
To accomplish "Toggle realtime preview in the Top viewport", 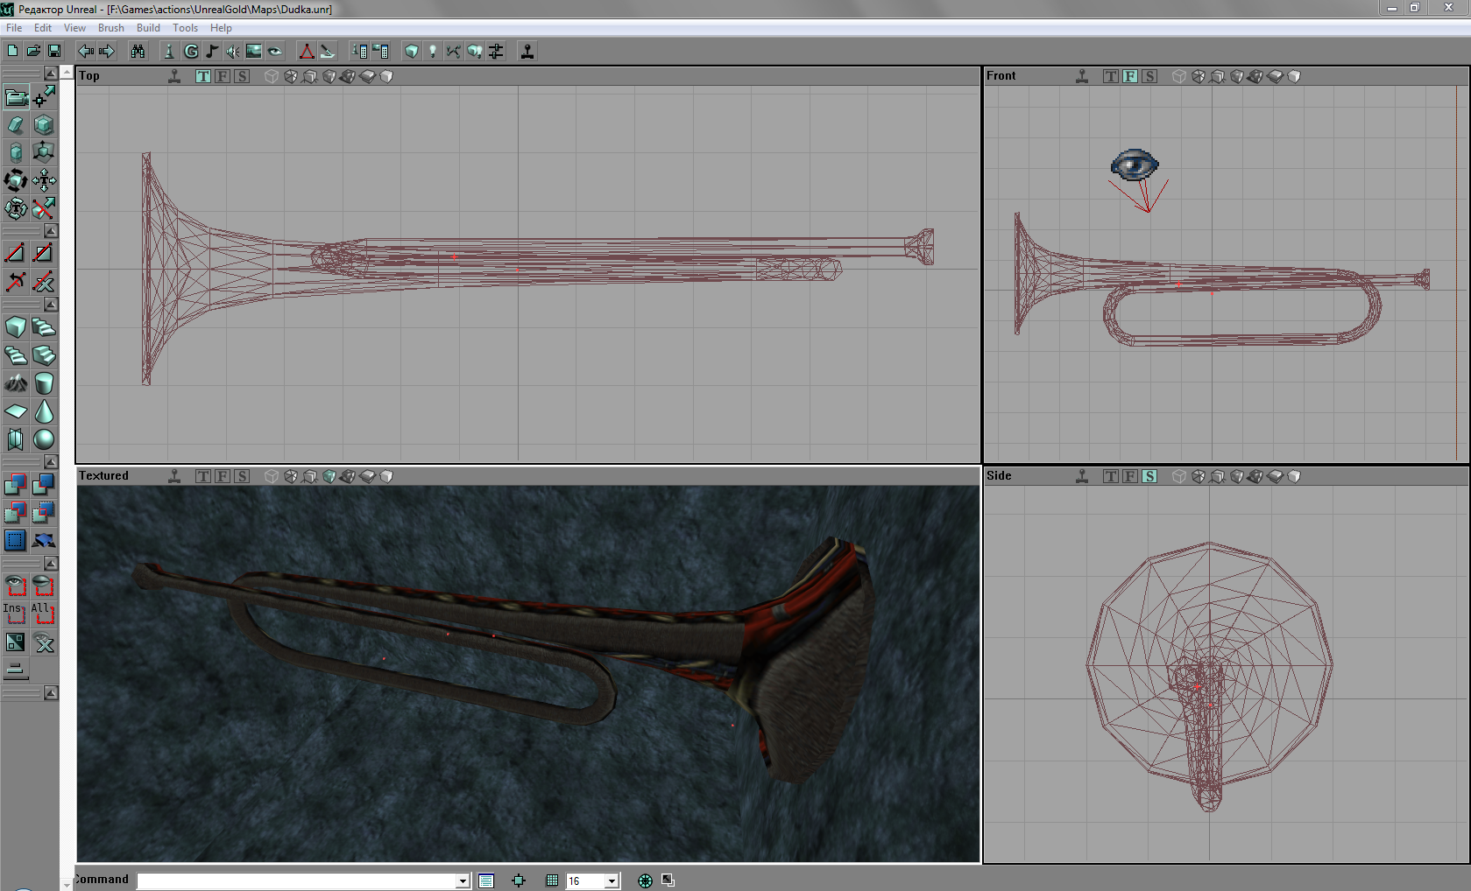I will 174,76.
